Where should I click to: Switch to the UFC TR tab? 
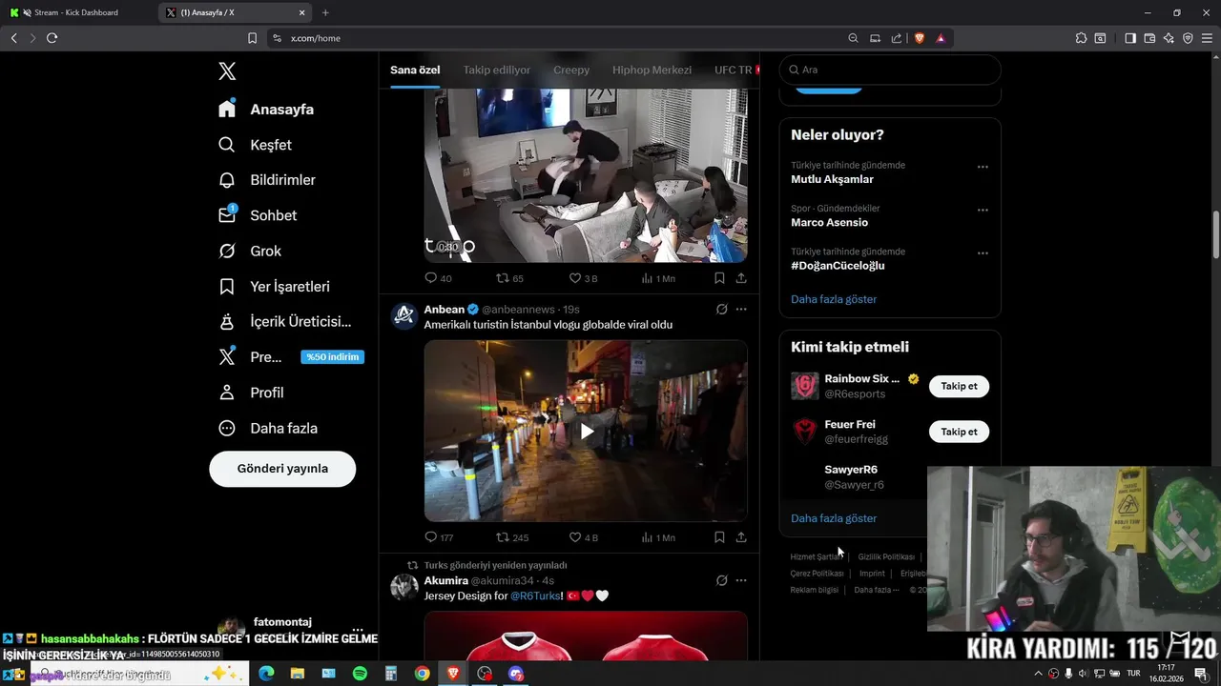[x=735, y=70]
